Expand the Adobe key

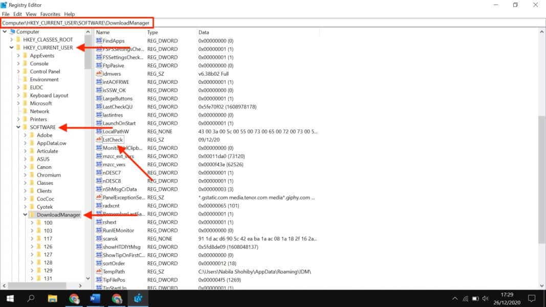click(25, 136)
